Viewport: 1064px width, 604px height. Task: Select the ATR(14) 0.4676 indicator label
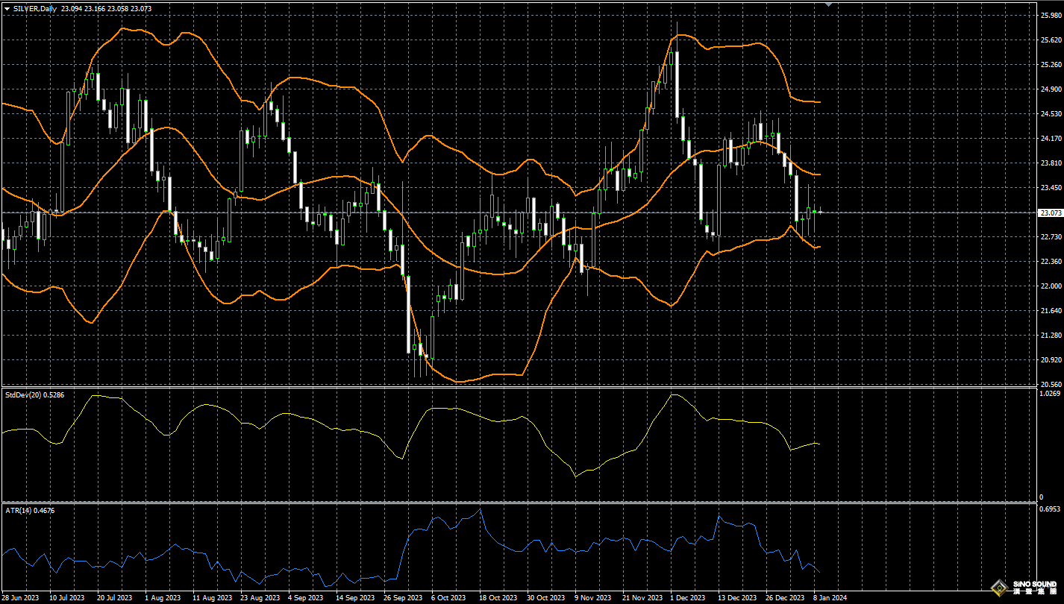click(30, 511)
